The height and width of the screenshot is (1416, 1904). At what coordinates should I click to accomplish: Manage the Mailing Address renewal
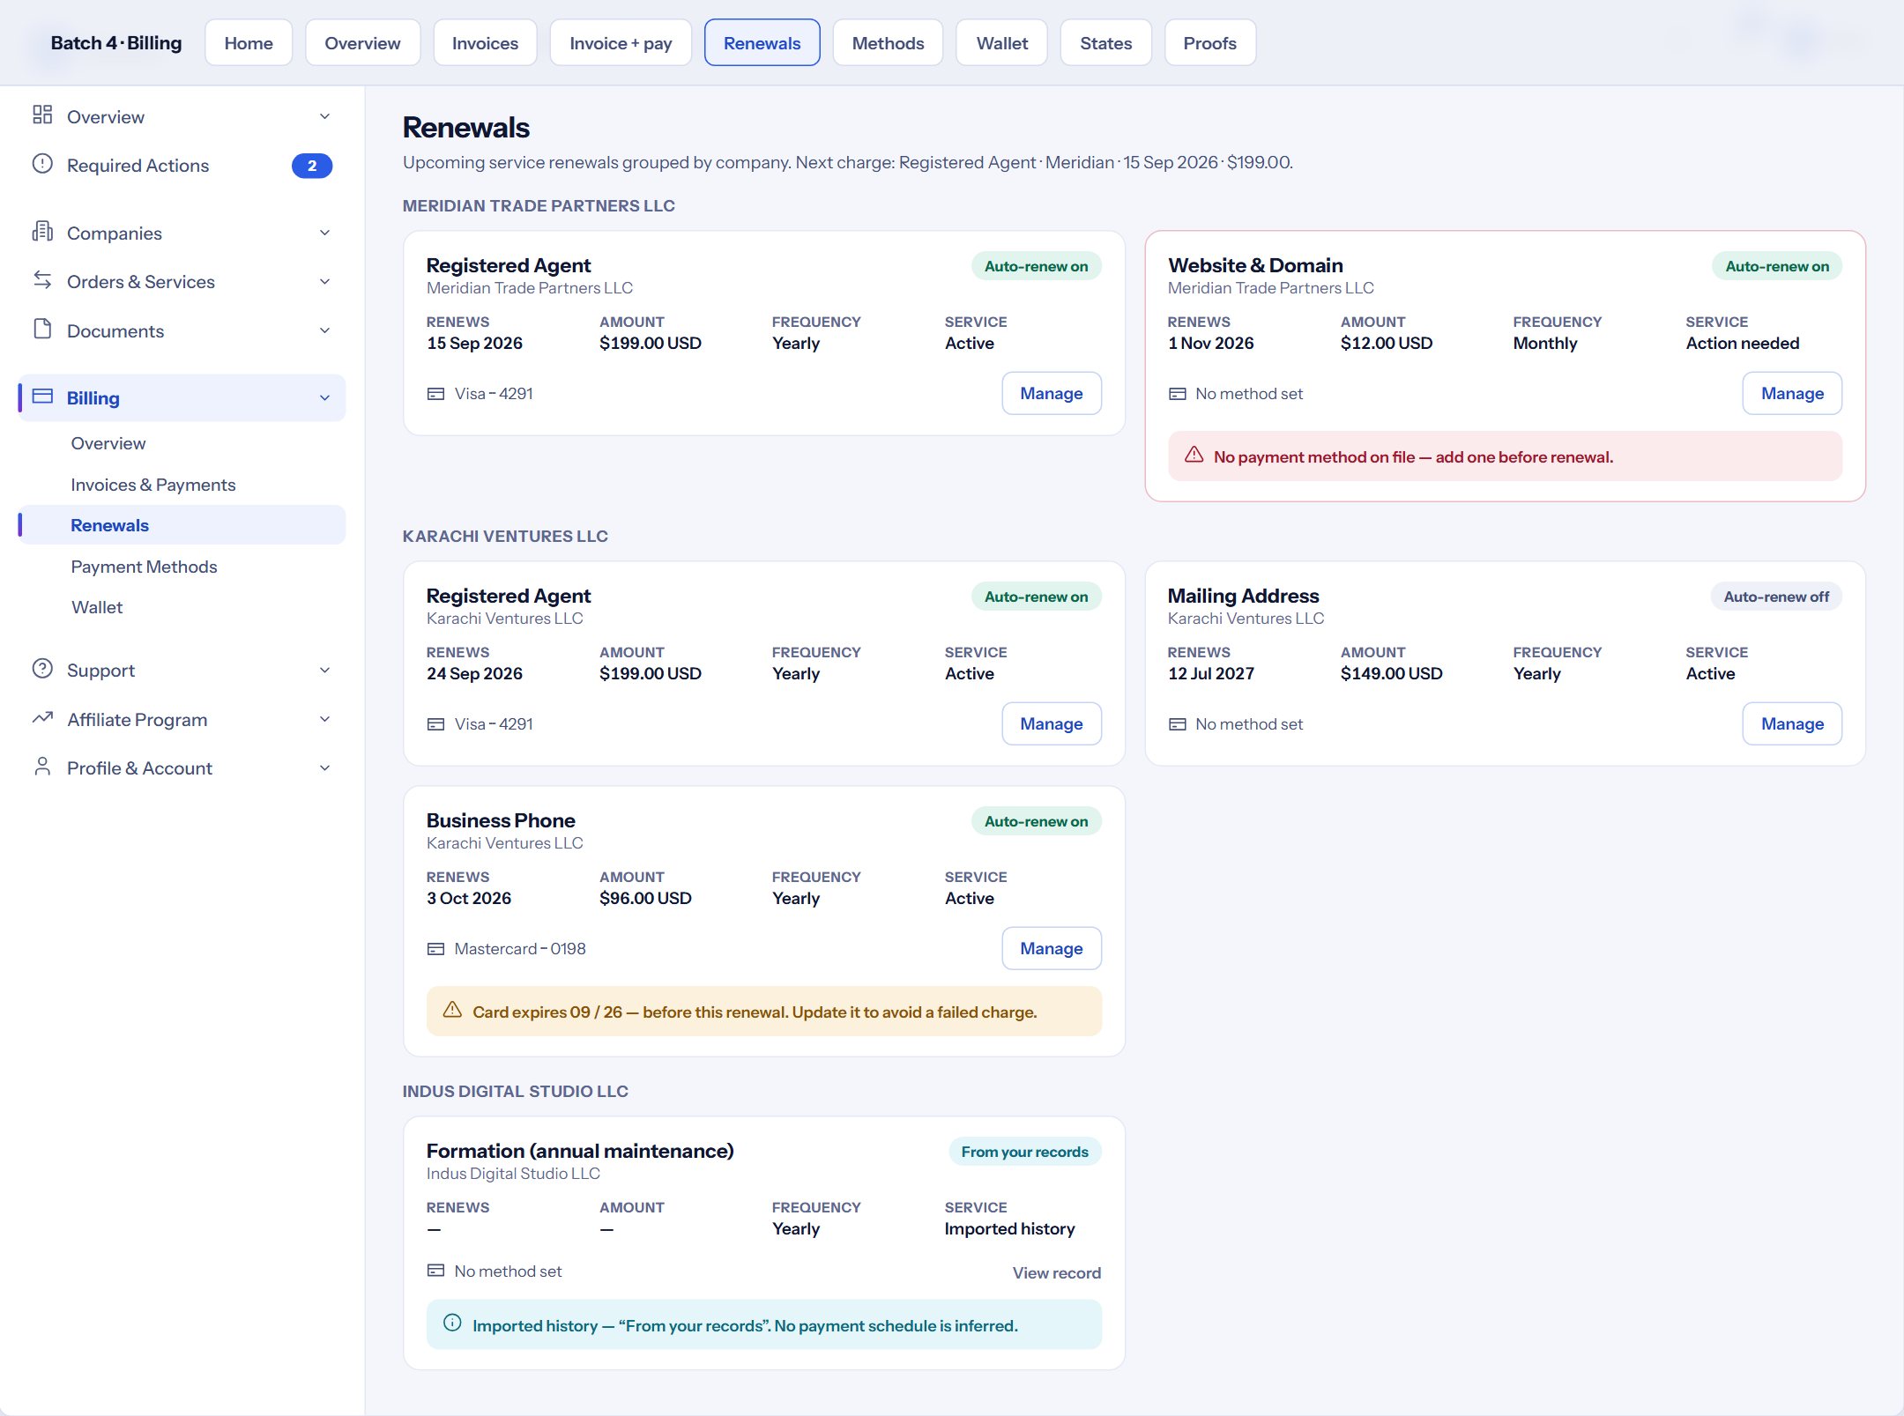[1792, 723]
